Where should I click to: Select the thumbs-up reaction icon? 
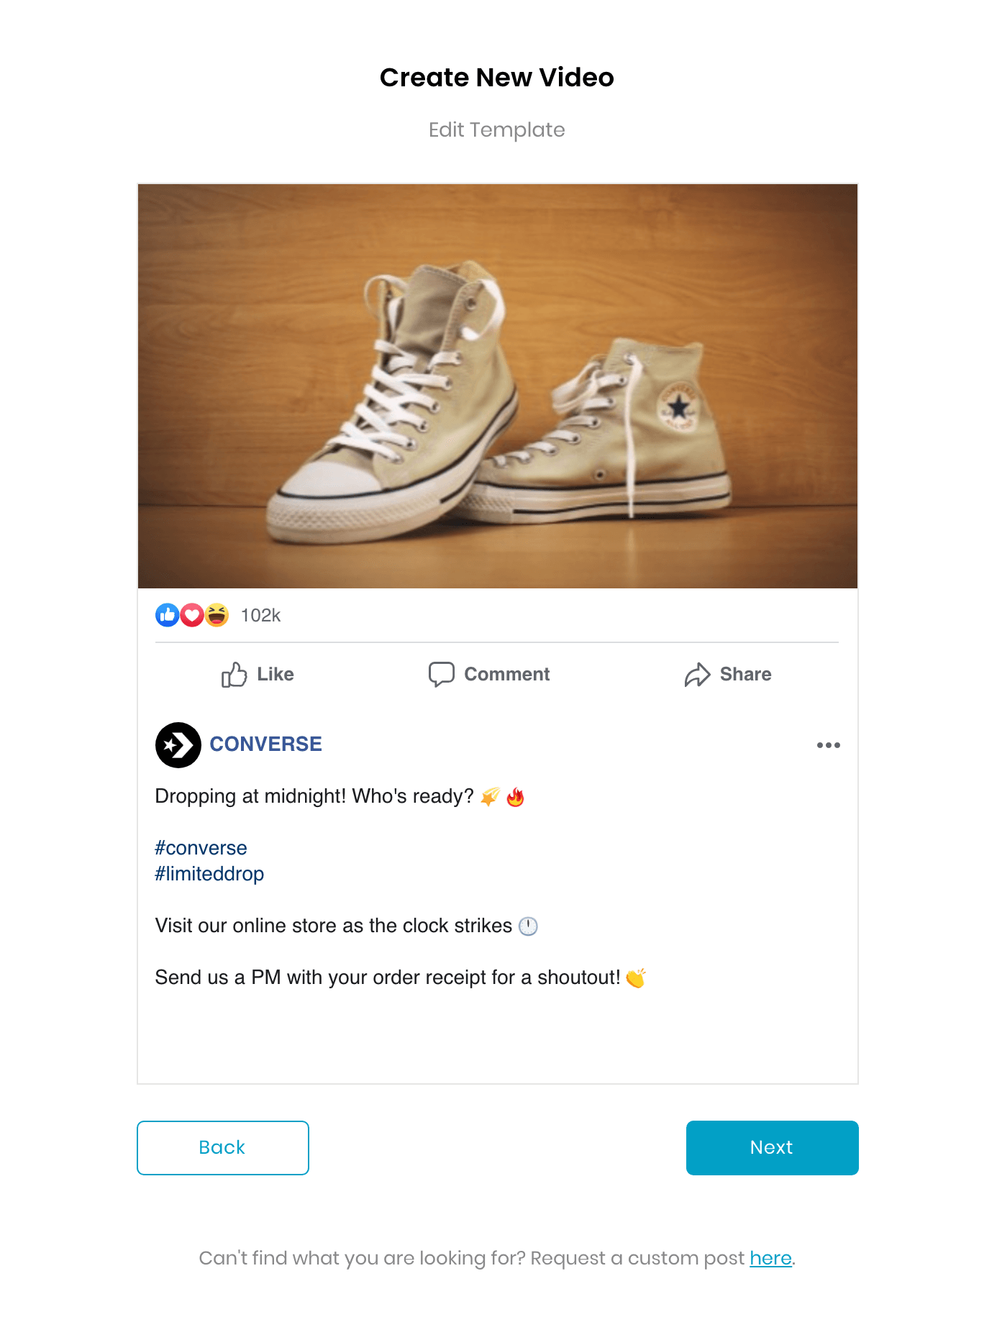166,615
